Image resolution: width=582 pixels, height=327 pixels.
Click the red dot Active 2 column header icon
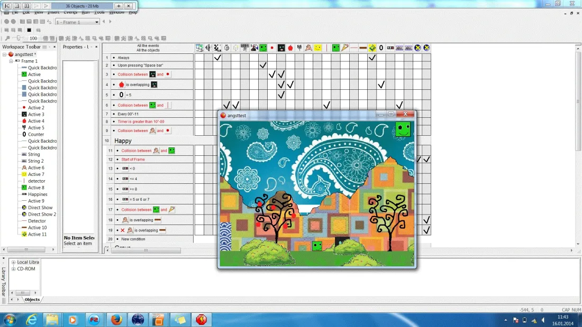click(272, 48)
